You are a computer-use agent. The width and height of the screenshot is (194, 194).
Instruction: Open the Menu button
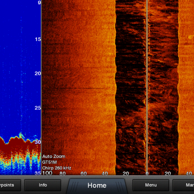click(151, 185)
